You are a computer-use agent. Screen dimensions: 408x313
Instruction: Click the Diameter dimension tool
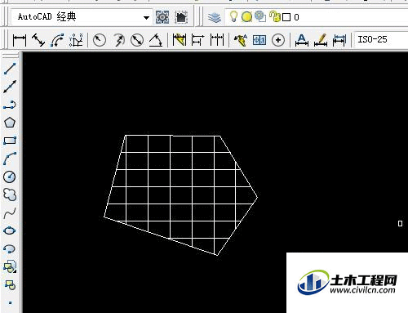tap(137, 40)
